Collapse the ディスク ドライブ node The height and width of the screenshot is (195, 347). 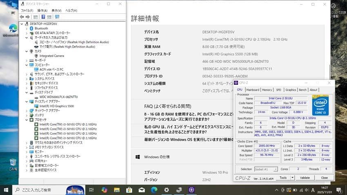pos(27,93)
